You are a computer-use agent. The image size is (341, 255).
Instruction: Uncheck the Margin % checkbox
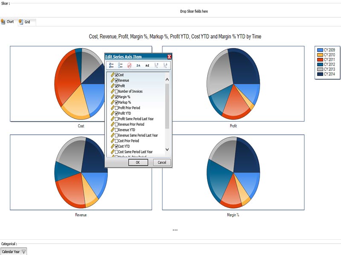(x=116, y=97)
